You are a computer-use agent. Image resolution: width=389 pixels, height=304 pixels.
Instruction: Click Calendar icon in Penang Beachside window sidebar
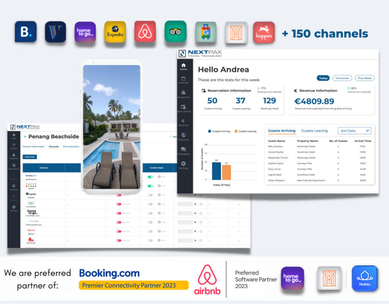pyautogui.click(x=14, y=145)
